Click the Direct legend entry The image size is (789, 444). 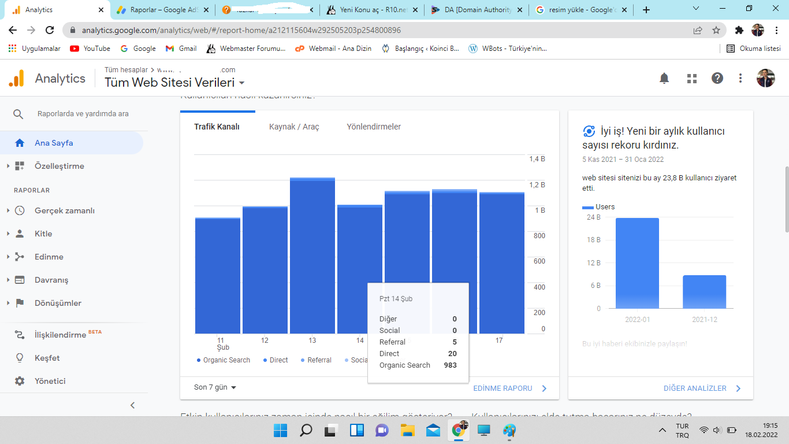click(x=276, y=360)
